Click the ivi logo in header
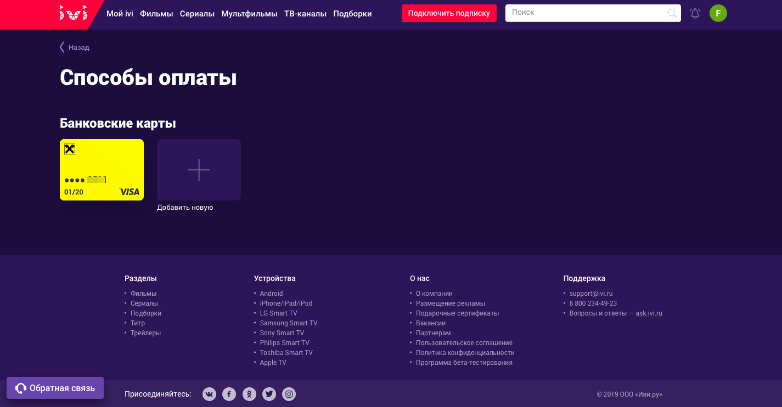Screen dimensions: 782x407 [x=74, y=13]
